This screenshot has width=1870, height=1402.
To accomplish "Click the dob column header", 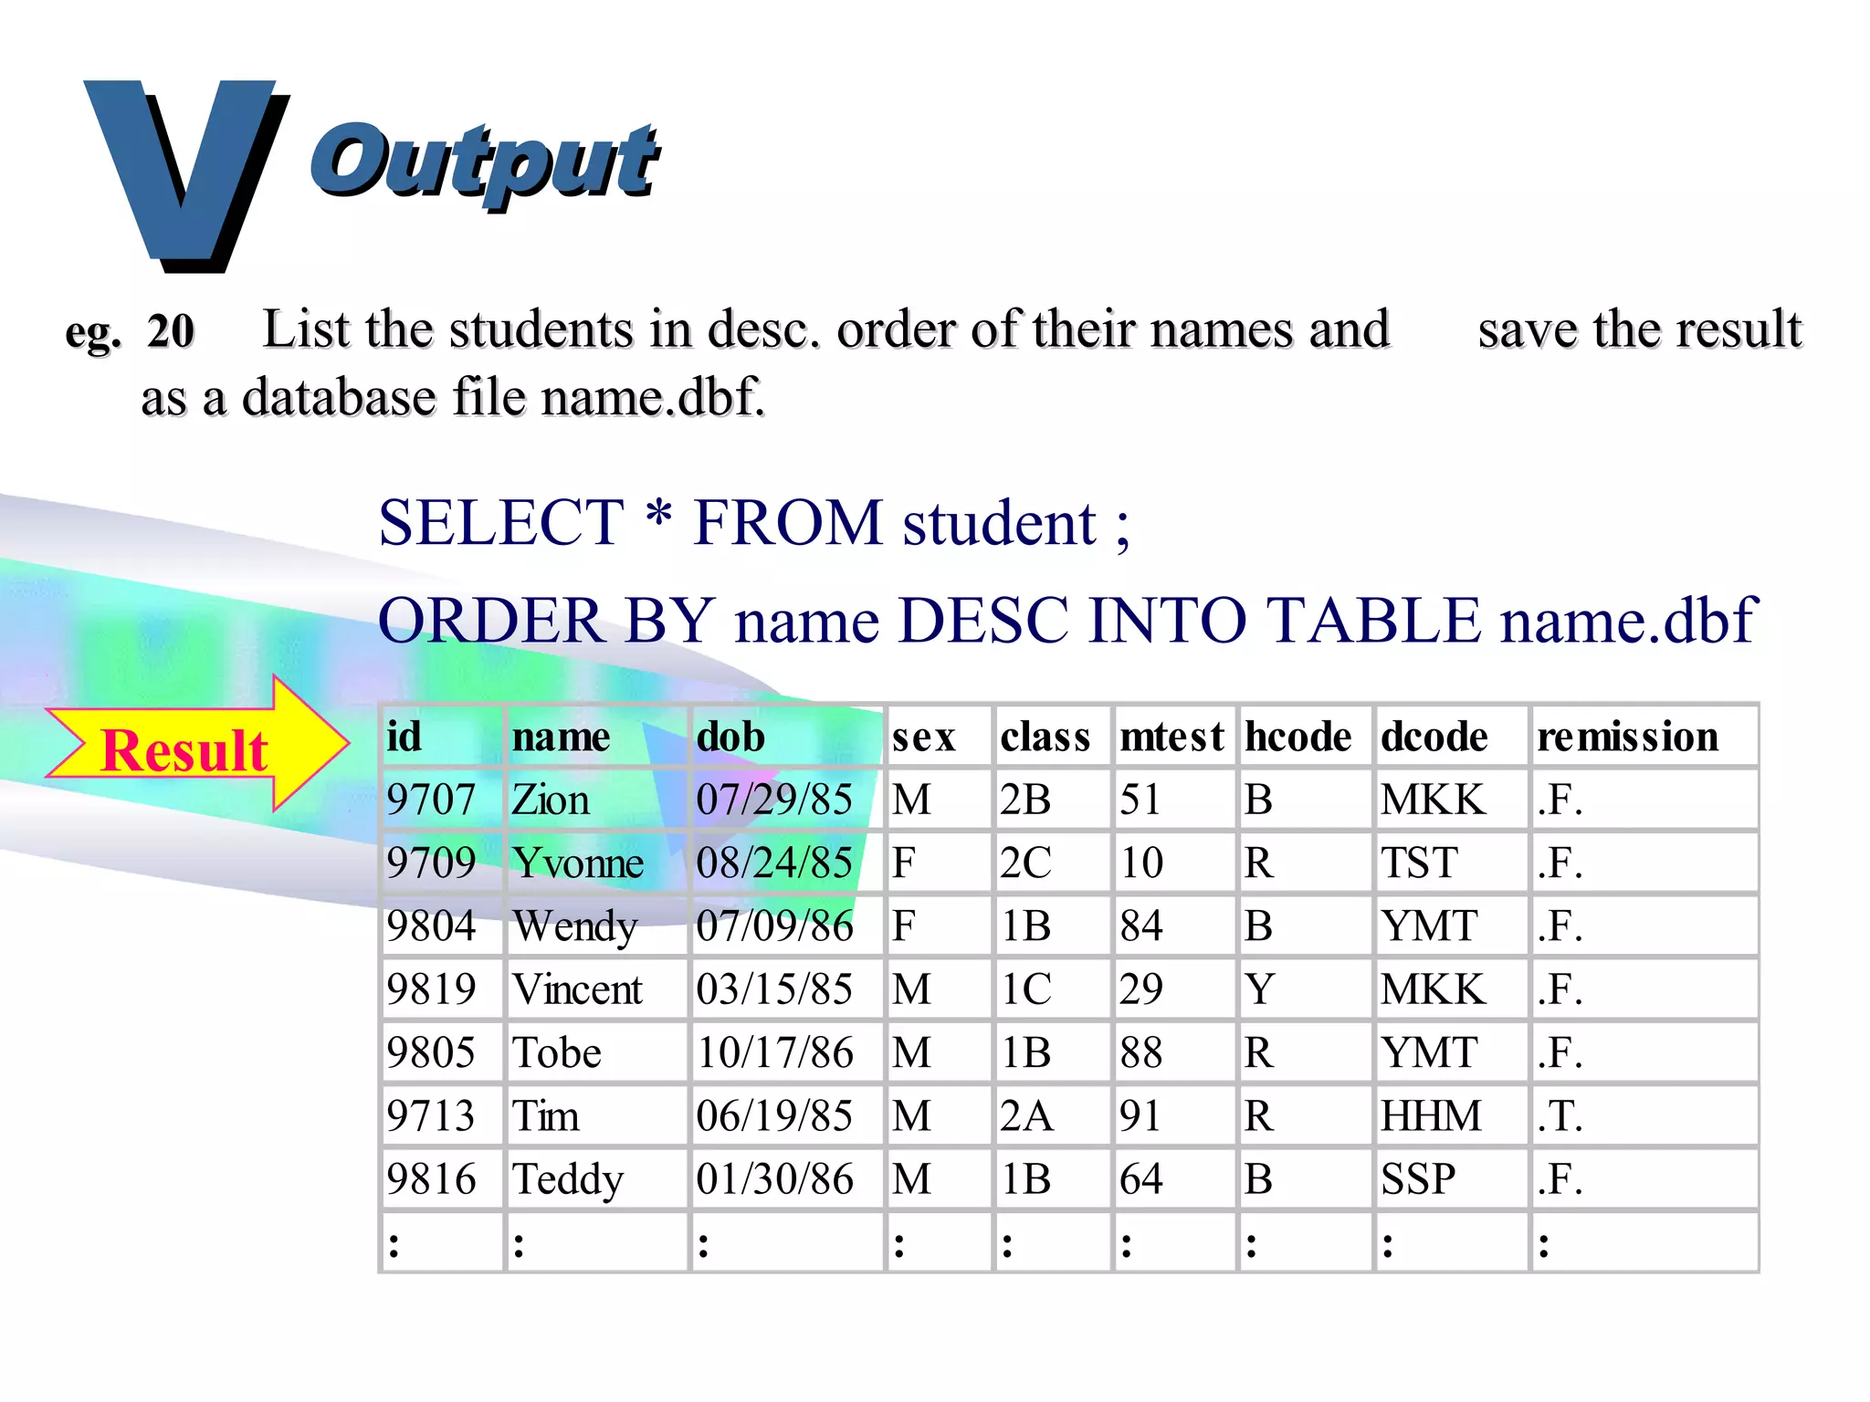I will 730,737.
